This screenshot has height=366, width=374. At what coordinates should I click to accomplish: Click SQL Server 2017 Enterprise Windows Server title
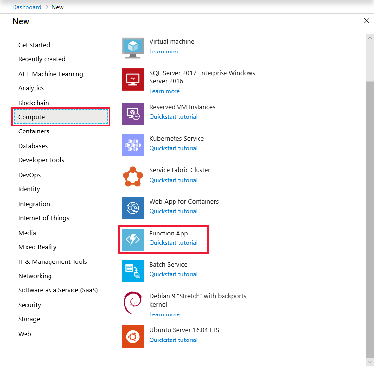(x=202, y=77)
